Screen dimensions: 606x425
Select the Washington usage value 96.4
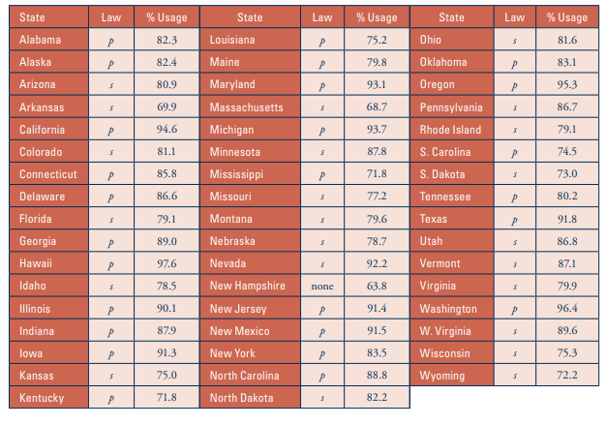[567, 309]
